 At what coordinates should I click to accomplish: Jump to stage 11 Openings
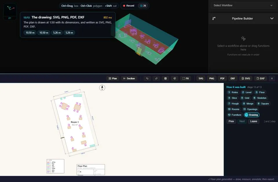[x=250, y=109]
